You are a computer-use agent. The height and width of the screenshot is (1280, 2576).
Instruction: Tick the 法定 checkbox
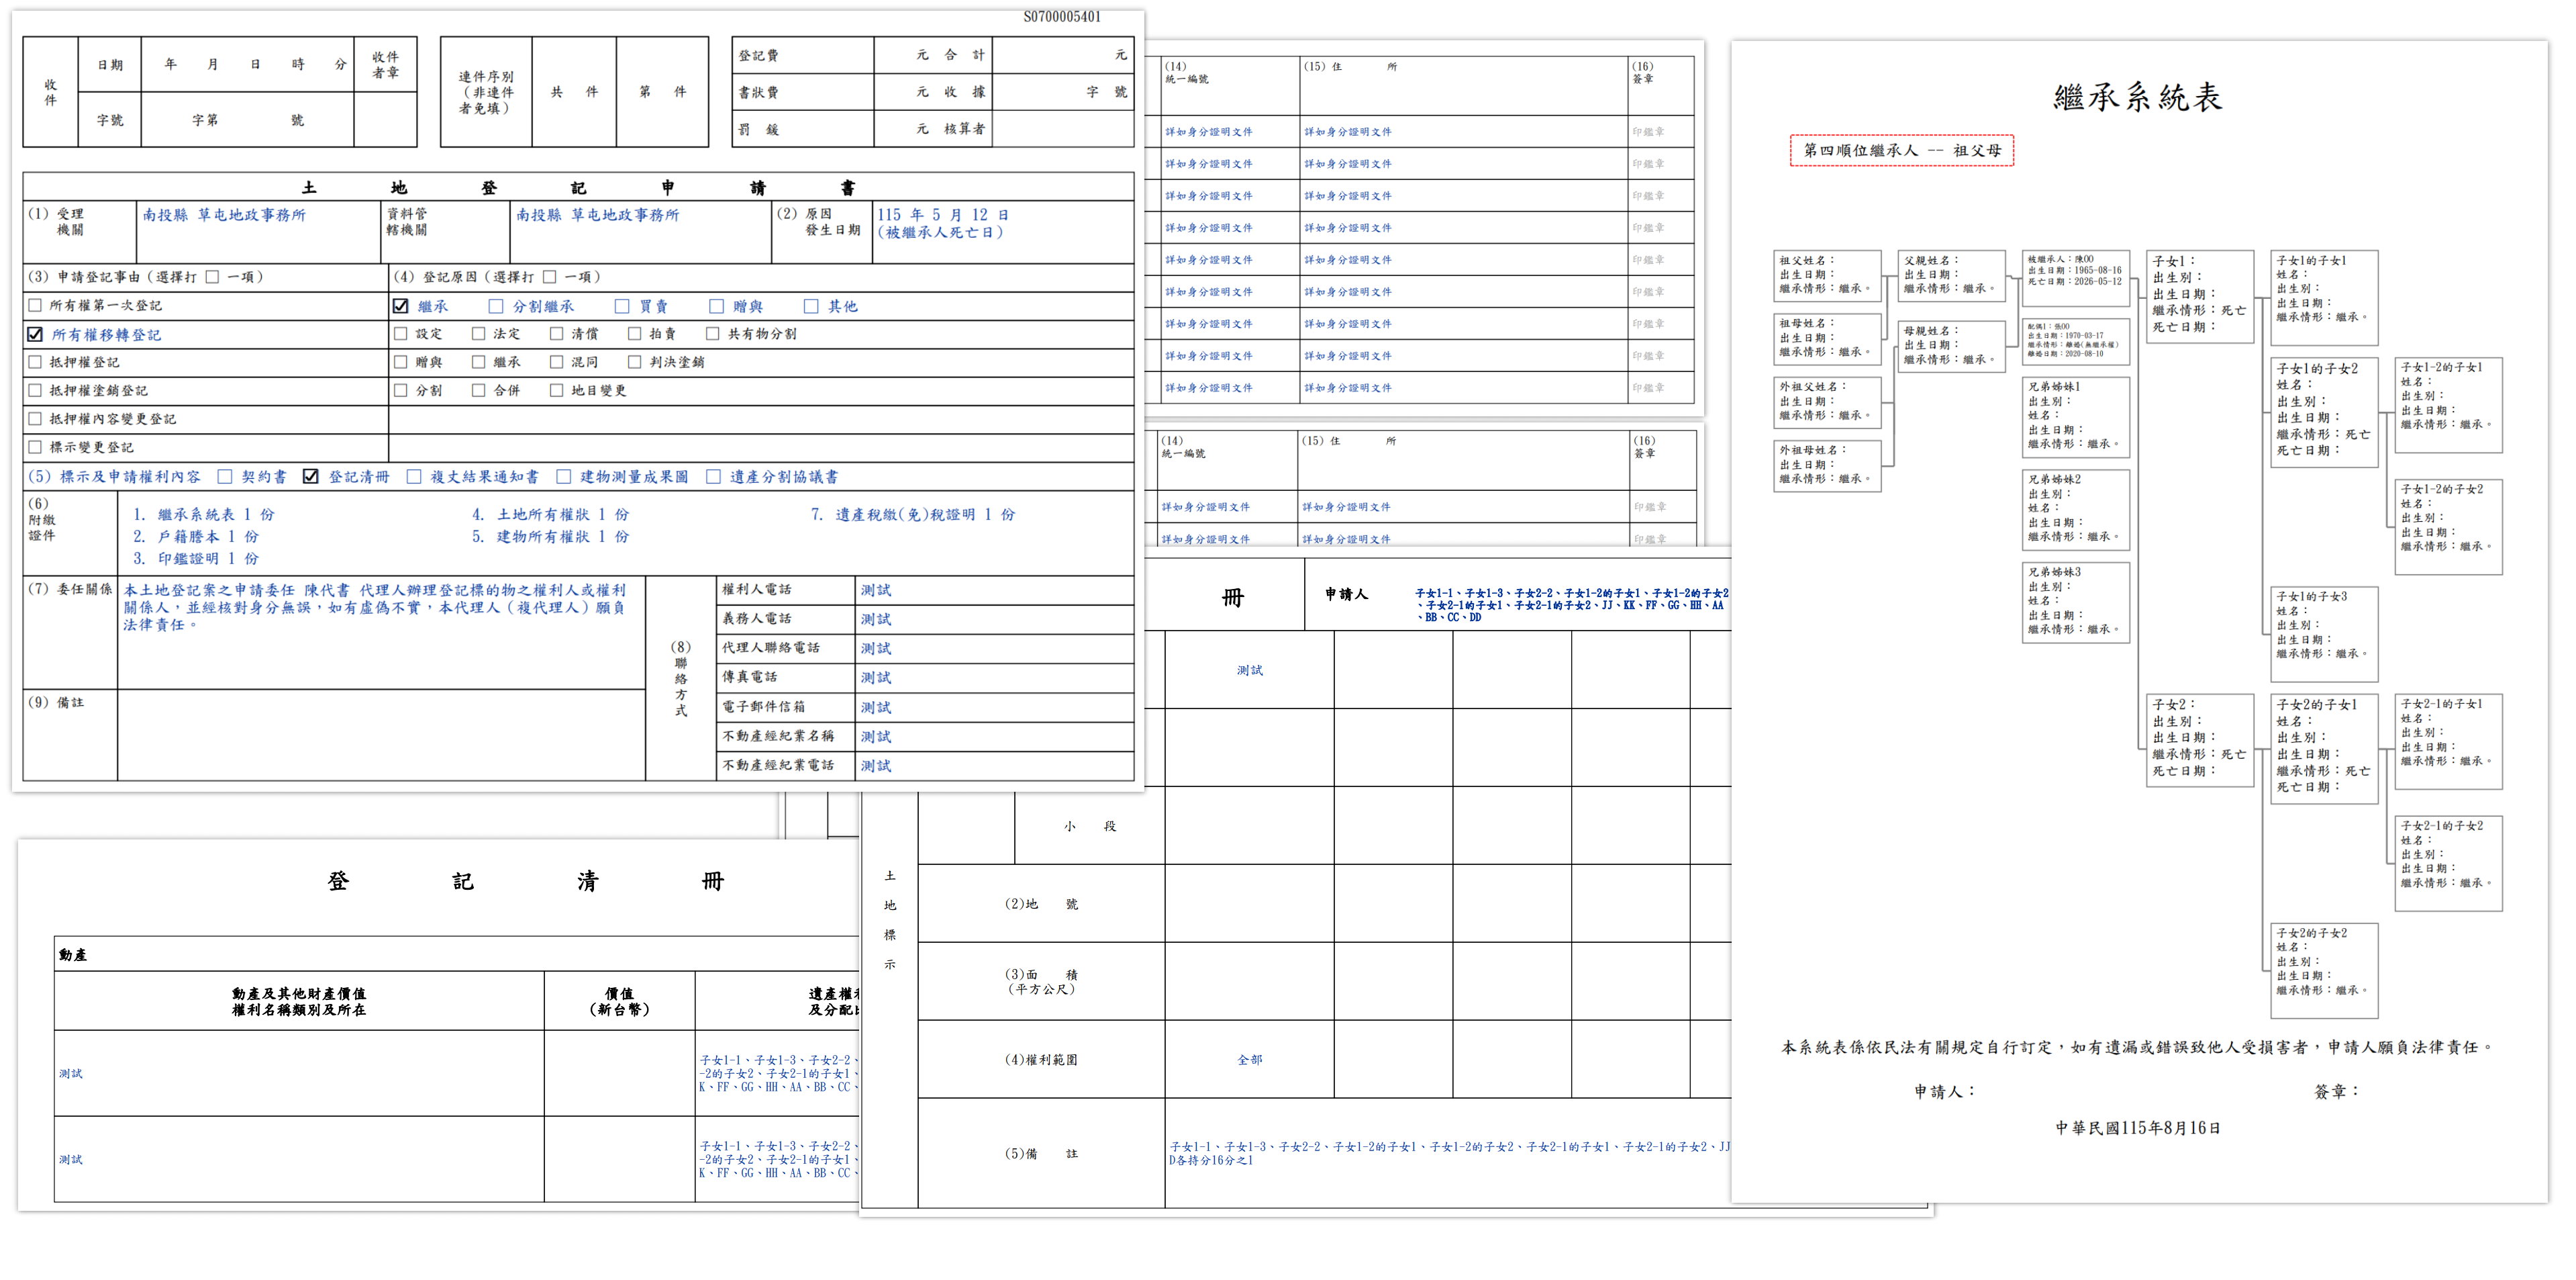(479, 333)
